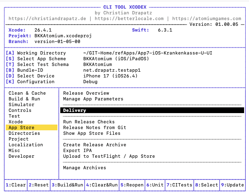Click the by Christian Drapatz byline
The height and width of the screenshot is (193, 249).
point(123,13)
